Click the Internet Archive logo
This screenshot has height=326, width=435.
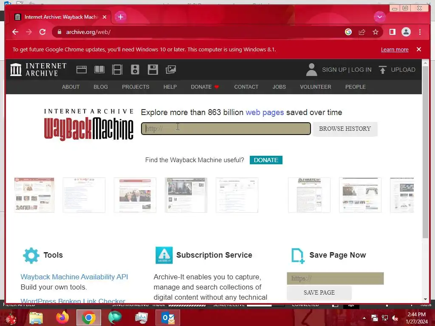click(38, 70)
